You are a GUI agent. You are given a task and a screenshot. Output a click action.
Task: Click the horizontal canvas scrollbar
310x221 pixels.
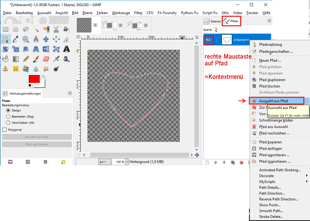point(139,155)
